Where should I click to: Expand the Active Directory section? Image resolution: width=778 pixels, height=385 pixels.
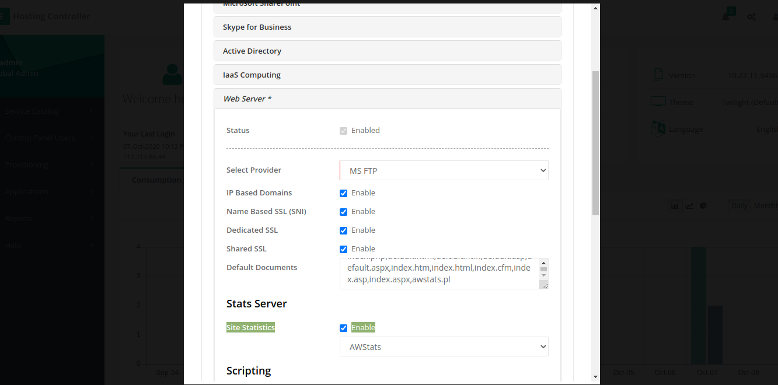[x=388, y=51]
